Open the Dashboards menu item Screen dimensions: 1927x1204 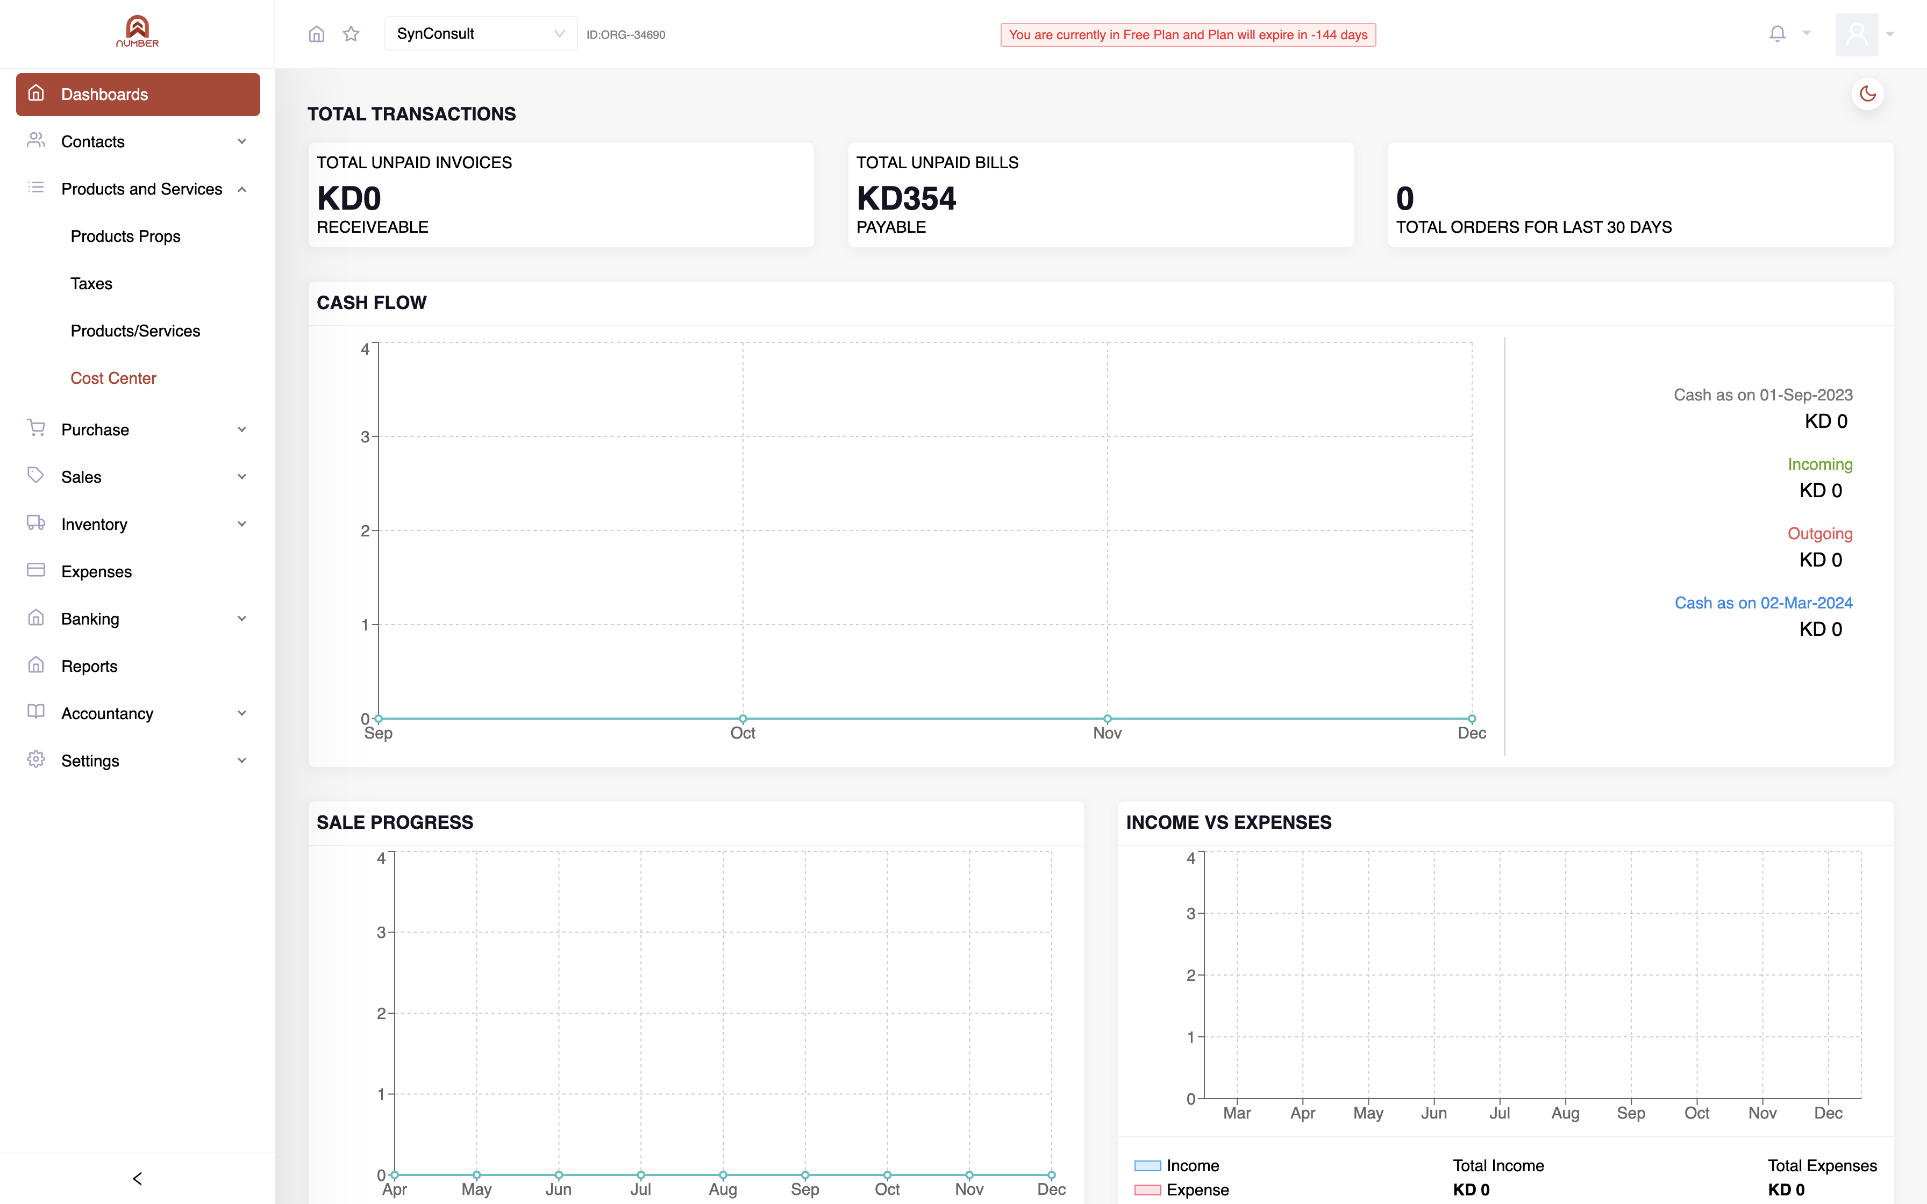138,95
